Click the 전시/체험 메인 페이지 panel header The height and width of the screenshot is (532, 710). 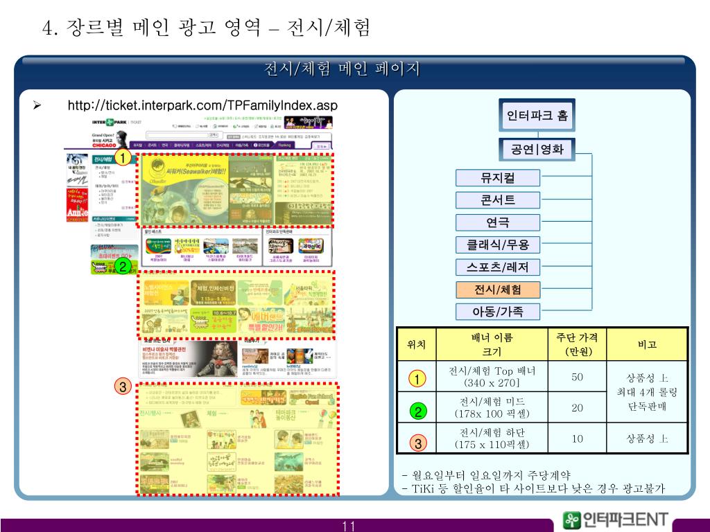point(342,69)
